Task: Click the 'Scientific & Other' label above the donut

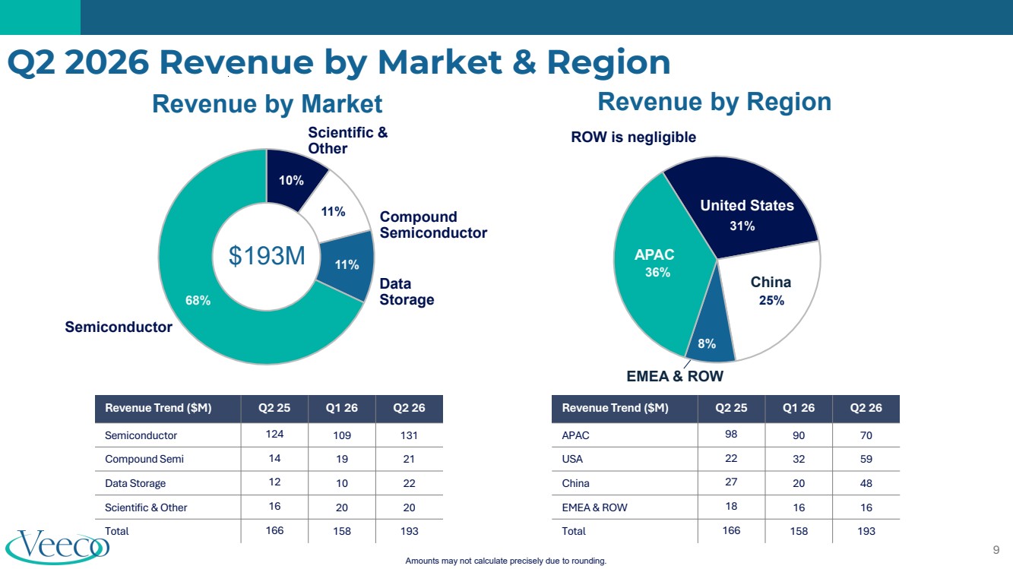Action: (x=347, y=141)
